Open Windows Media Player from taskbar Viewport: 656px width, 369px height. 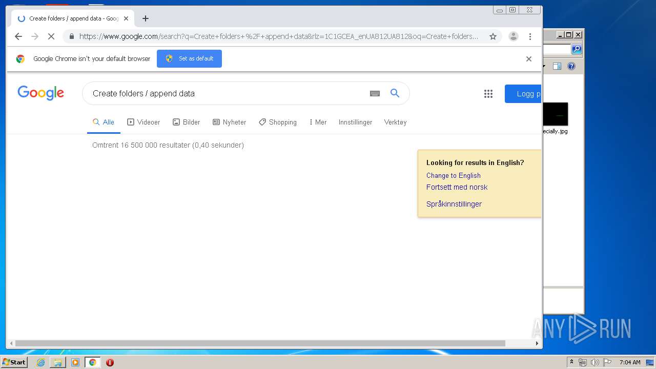[x=75, y=362]
